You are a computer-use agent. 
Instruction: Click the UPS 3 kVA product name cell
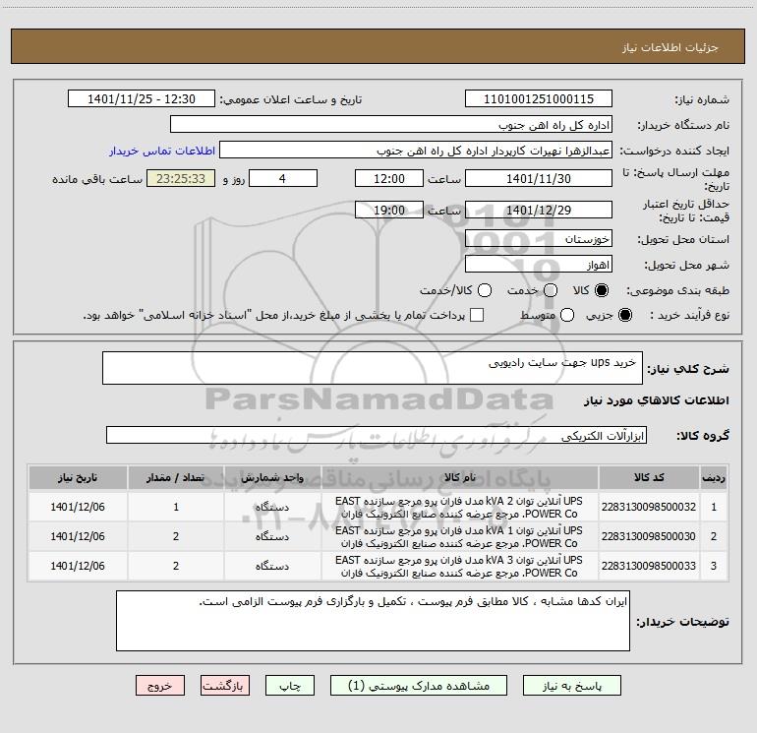[x=460, y=566]
